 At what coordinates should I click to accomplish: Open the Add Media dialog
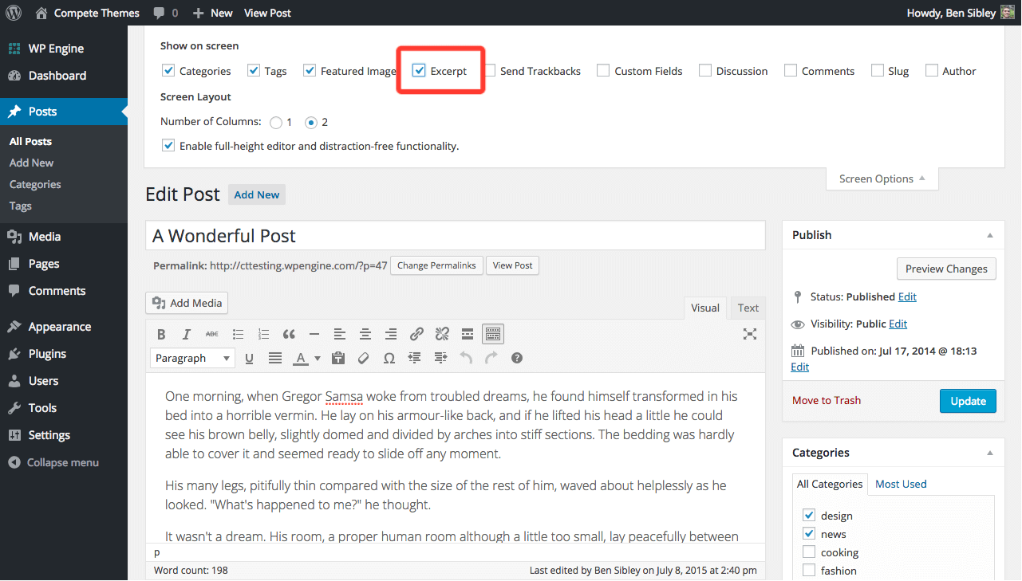[x=186, y=303]
